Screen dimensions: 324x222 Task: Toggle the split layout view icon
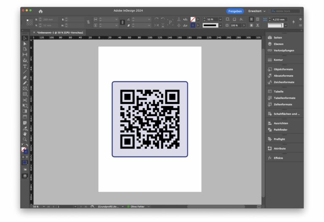click(x=259, y=206)
